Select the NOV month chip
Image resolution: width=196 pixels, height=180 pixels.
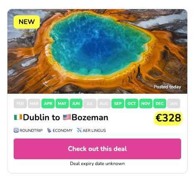146,103
